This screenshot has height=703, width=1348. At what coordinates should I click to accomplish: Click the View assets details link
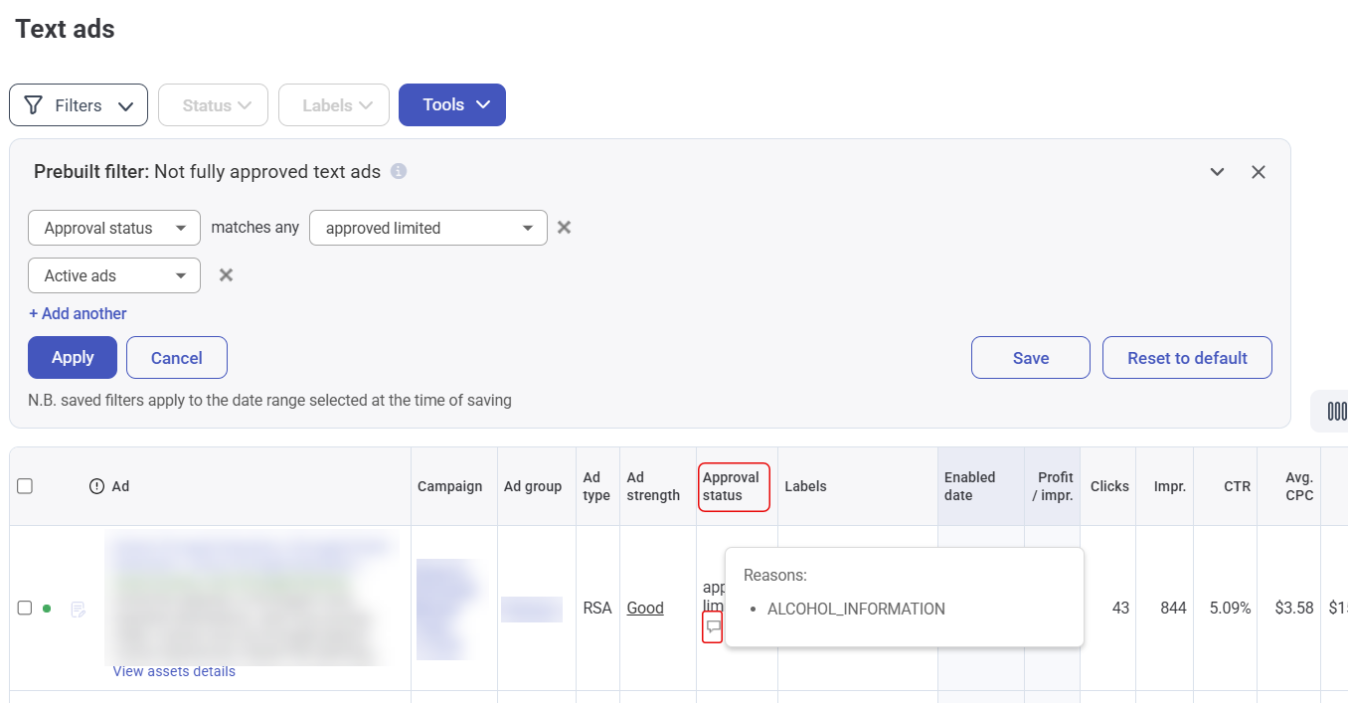pos(174,671)
